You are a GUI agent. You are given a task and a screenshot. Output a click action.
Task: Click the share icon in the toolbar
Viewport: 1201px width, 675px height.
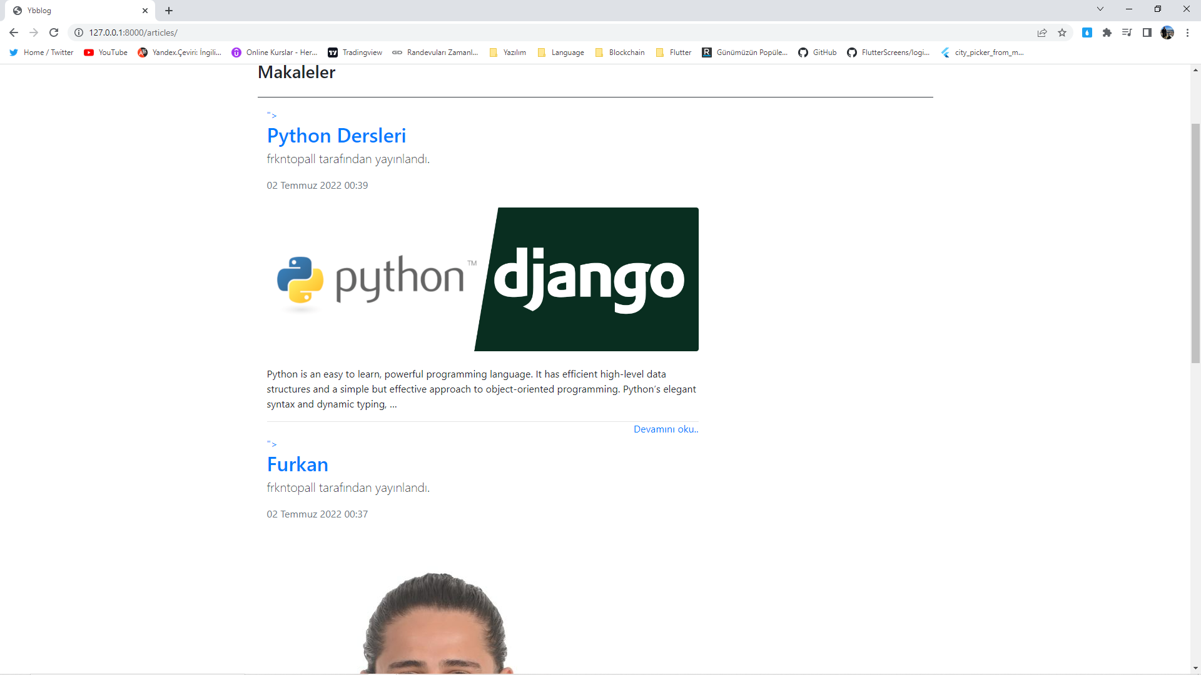point(1042,32)
